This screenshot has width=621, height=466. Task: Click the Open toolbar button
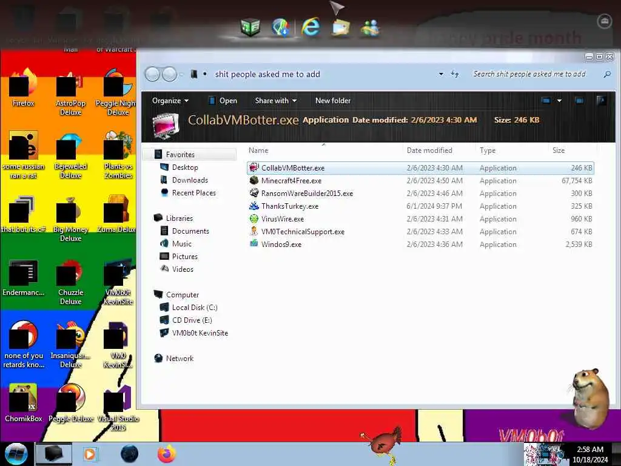click(x=223, y=101)
